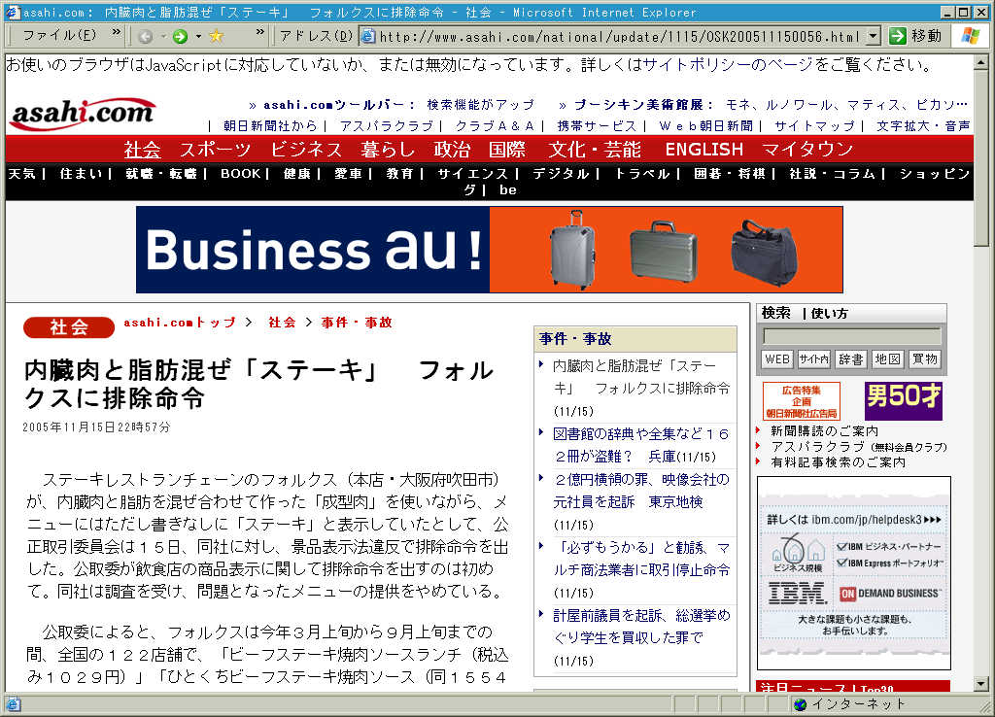Click the Back arrow toolbar icon
Image resolution: width=995 pixels, height=717 pixels.
click(146, 36)
